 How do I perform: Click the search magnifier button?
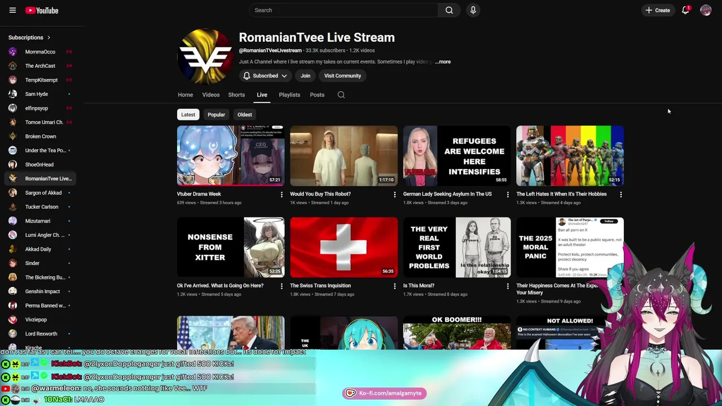point(449,10)
